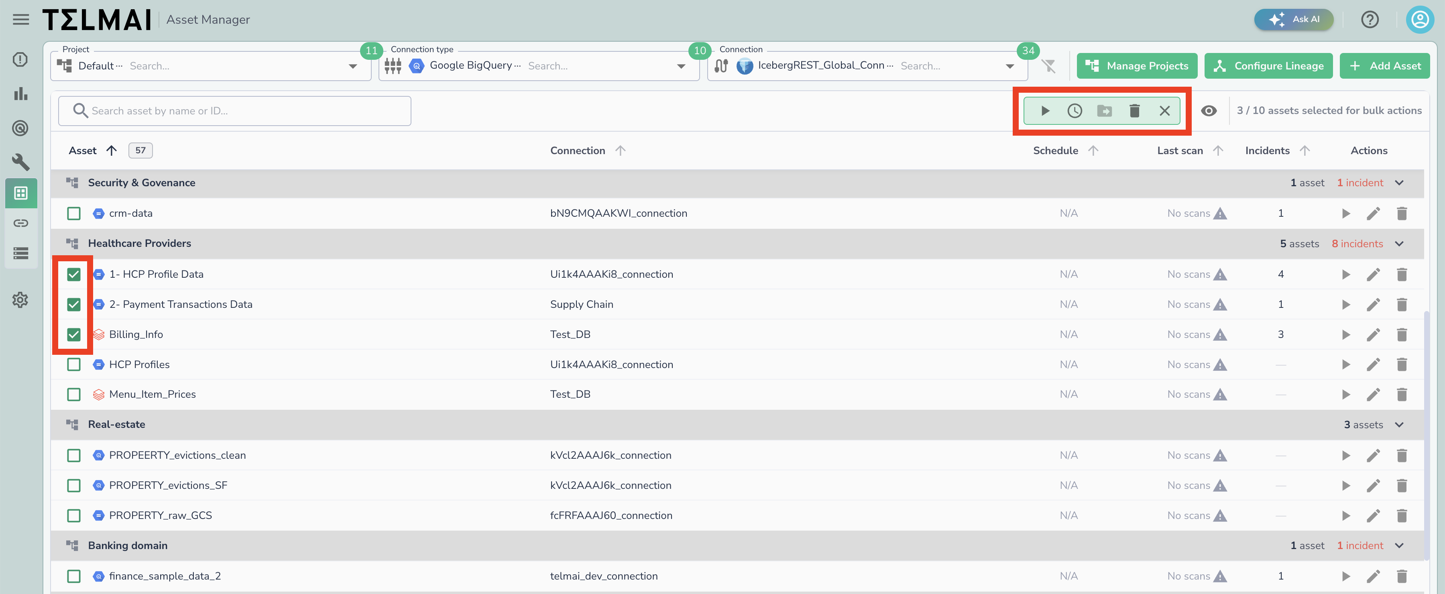Collapse the Healthcare Providers group

pos(1399,244)
